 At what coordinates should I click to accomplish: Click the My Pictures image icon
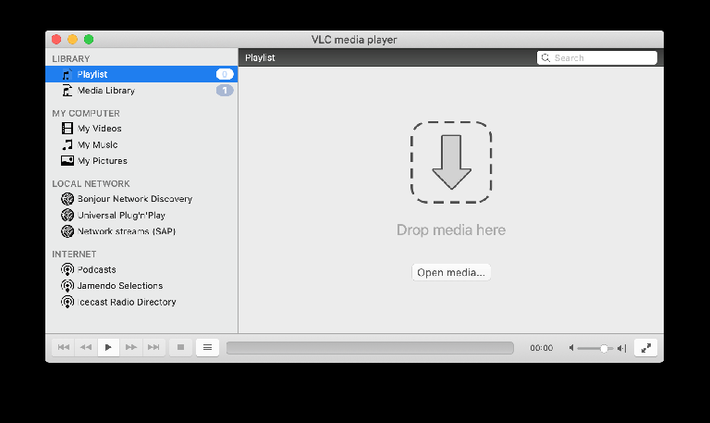click(x=67, y=160)
